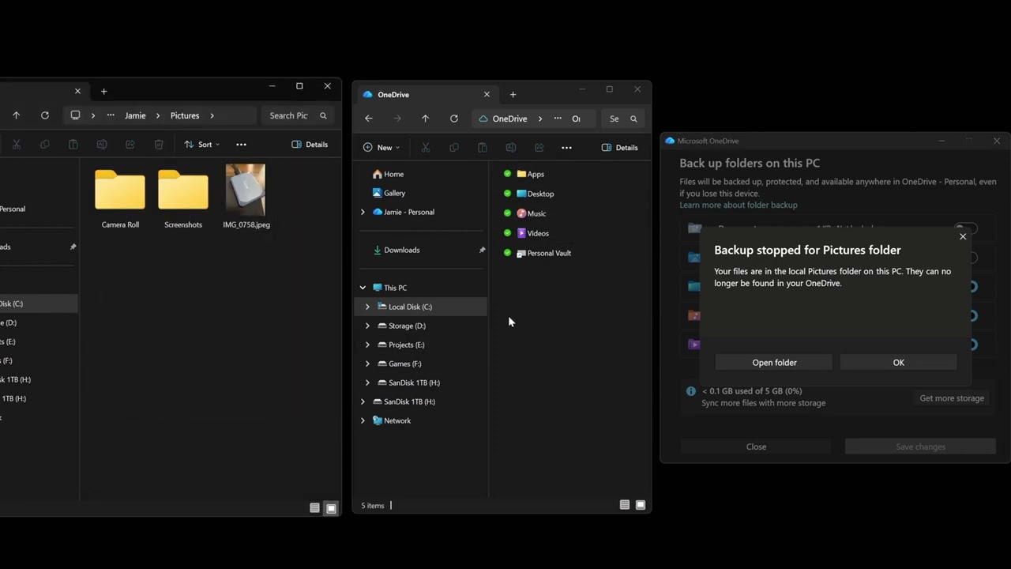This screenshot has width=1011, height=569.
Task: Click search magnifier in OneDrive window
Action: [x=633, y=119]
